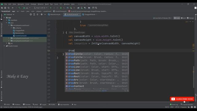This screenshot has height=111, width=197.
Task: Click the AVD/Device Manager icon
Action: coord(82,8)
